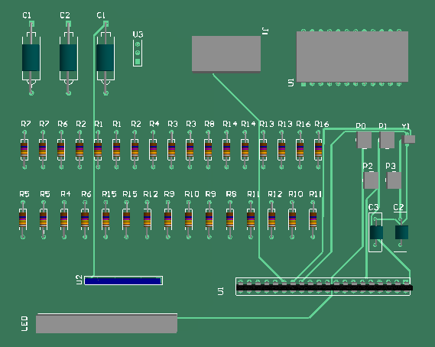Click the Y1 reference label text

click(406, 126)
